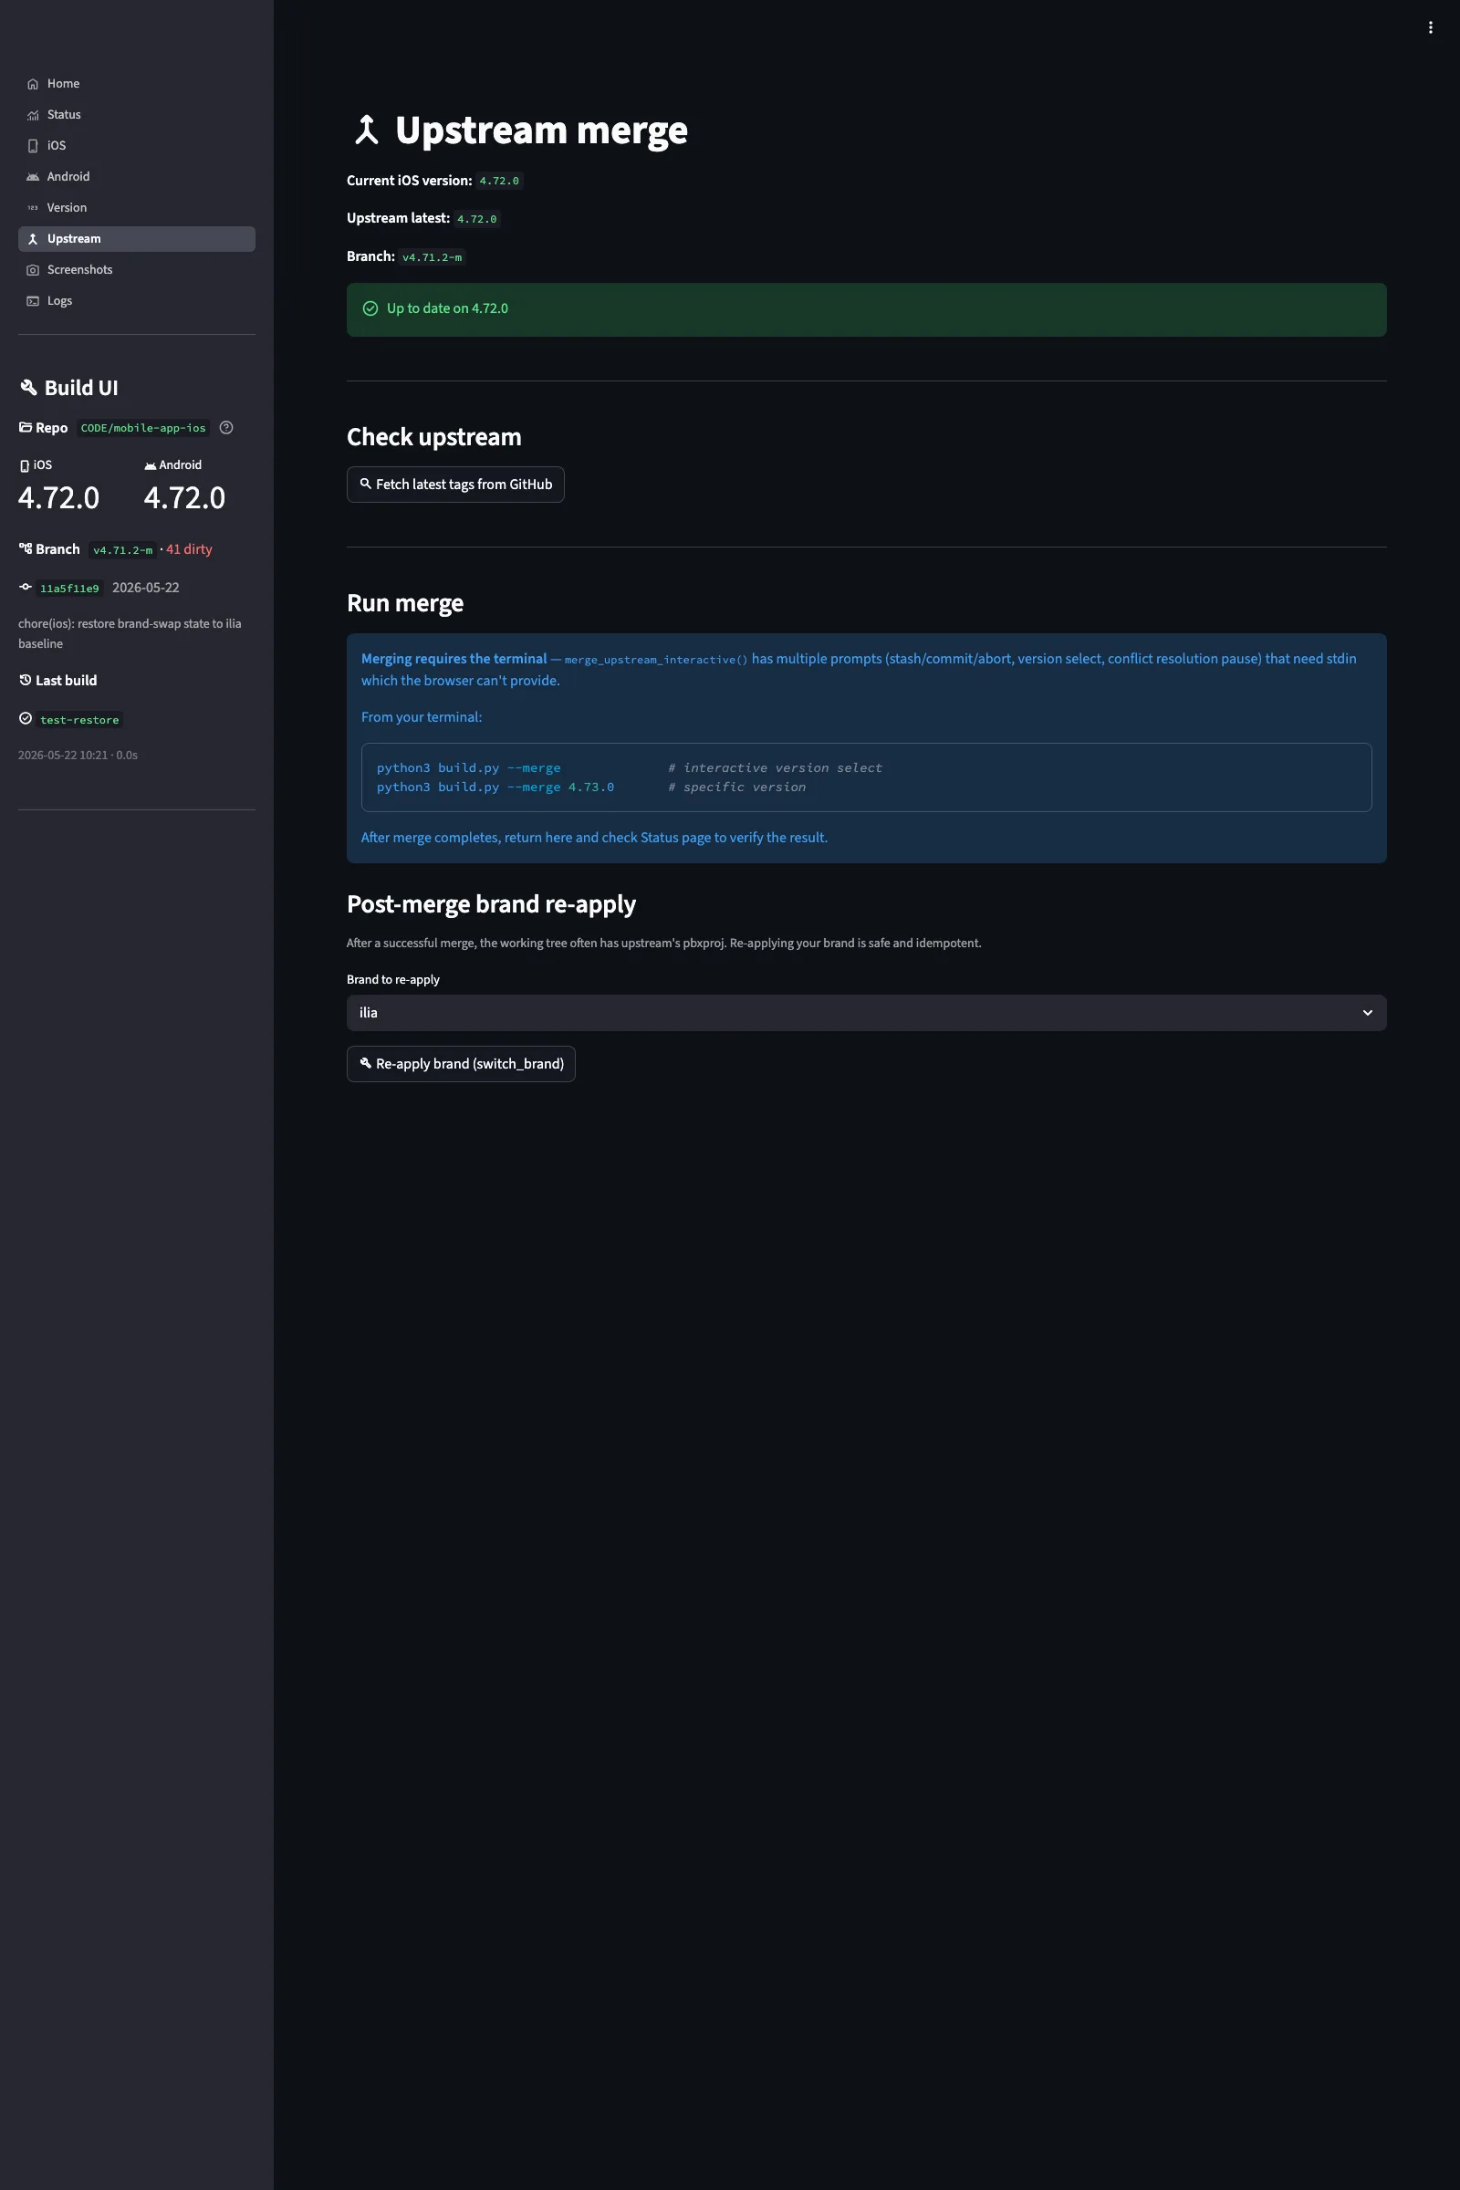Click the 'After merge completes' instruction text
The width and height of the screenshot is (1460, 2190).
click(594, 837)
